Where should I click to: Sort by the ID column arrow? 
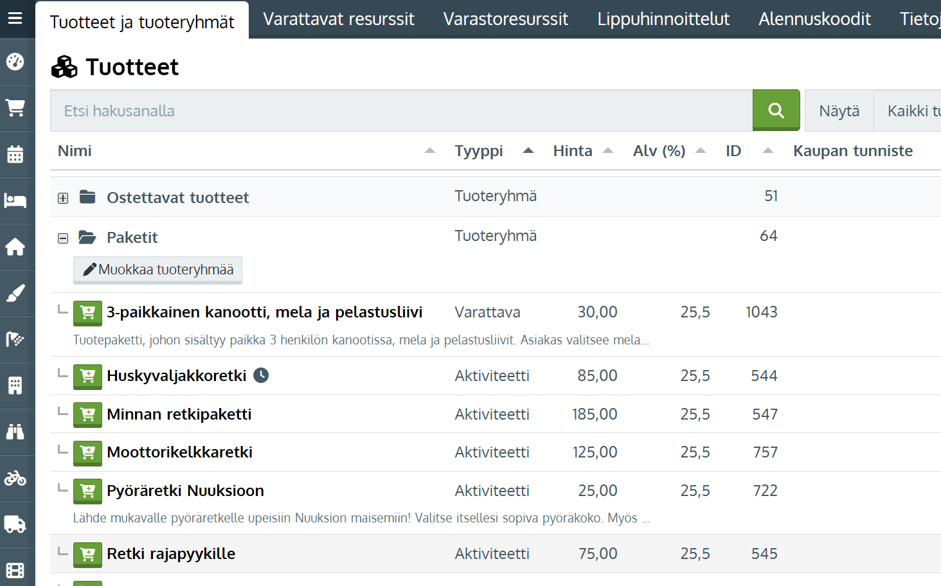coord(767,151)
